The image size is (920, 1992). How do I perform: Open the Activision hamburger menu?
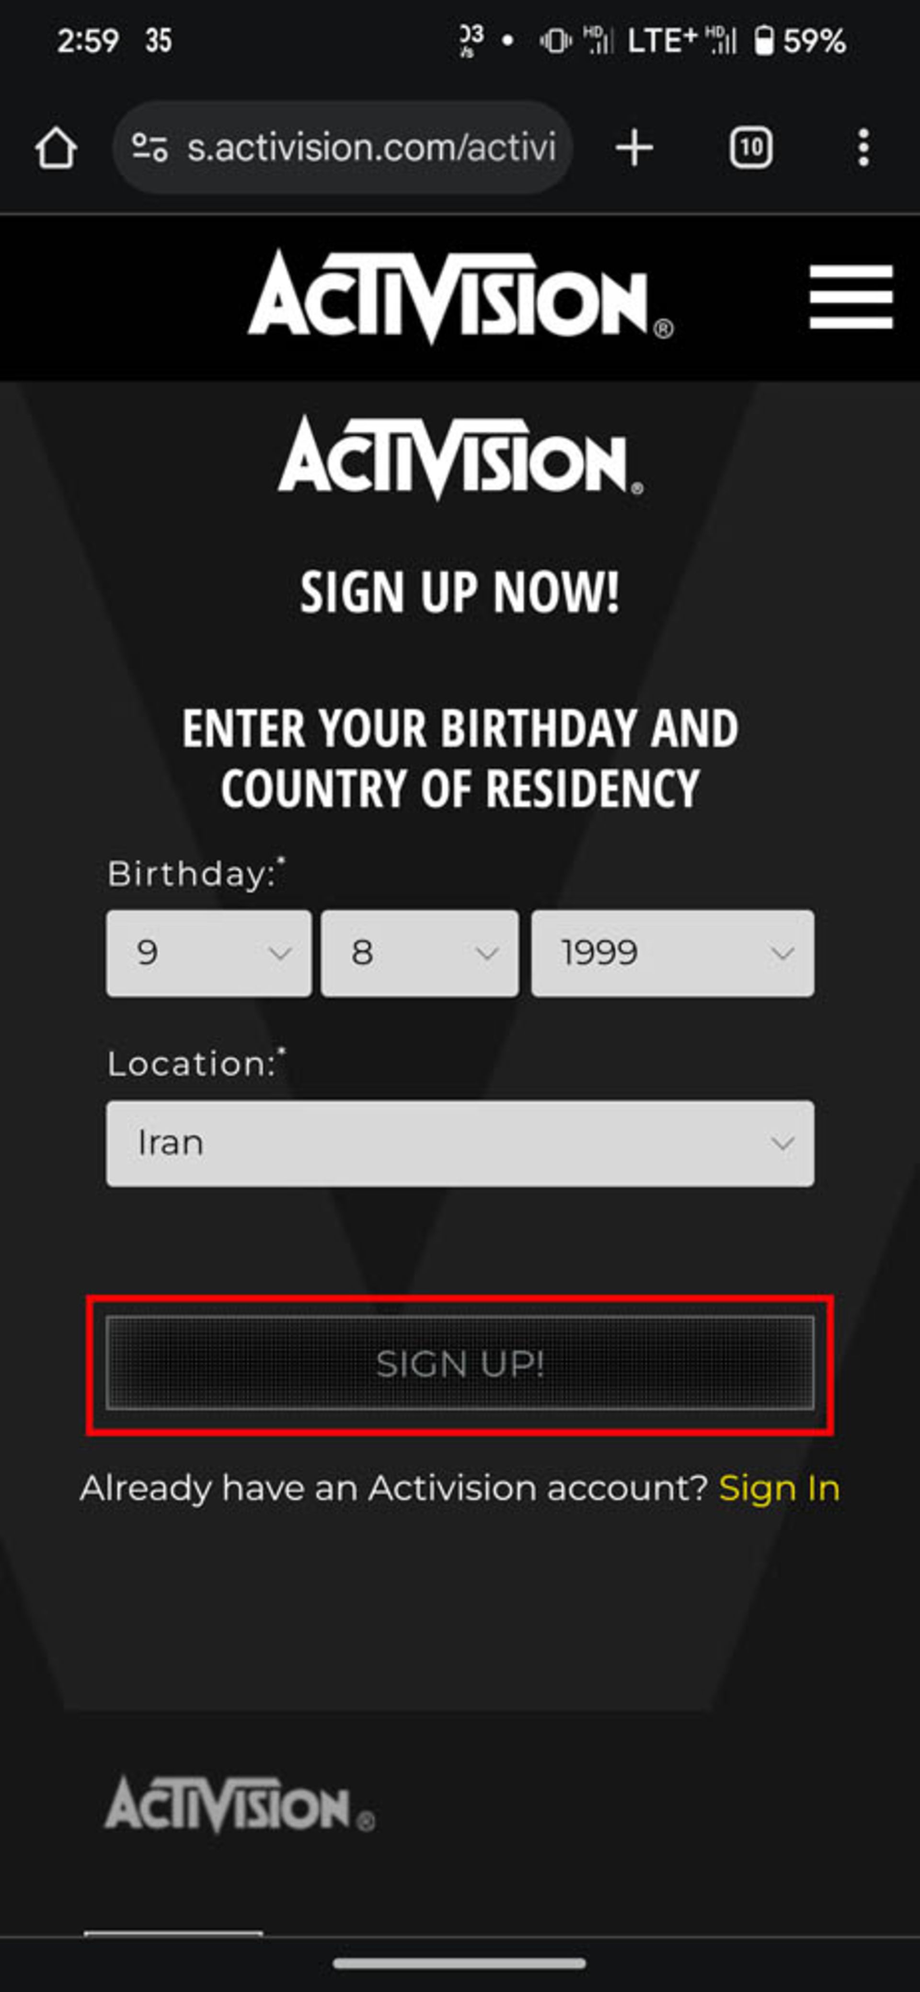click(x=851, y=297)
